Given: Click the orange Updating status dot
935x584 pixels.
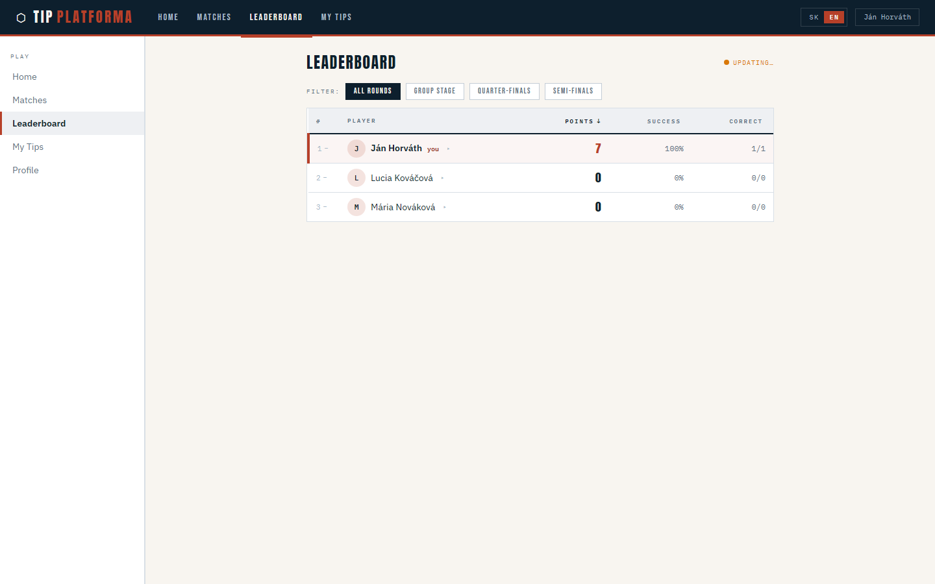Looking at the screenshot, I should [727, 63].
